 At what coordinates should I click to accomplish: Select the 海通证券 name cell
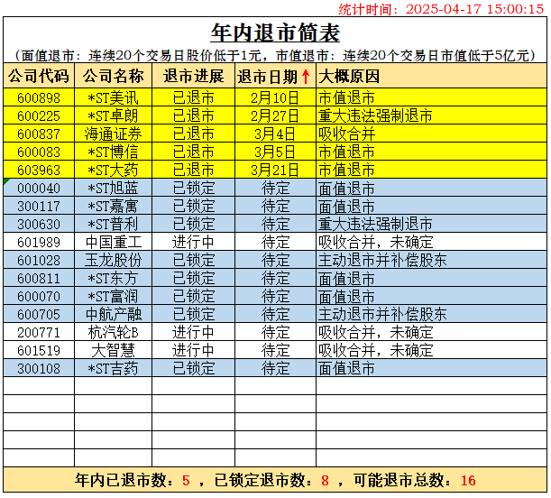pyautogui.click(x=113, y=134)
